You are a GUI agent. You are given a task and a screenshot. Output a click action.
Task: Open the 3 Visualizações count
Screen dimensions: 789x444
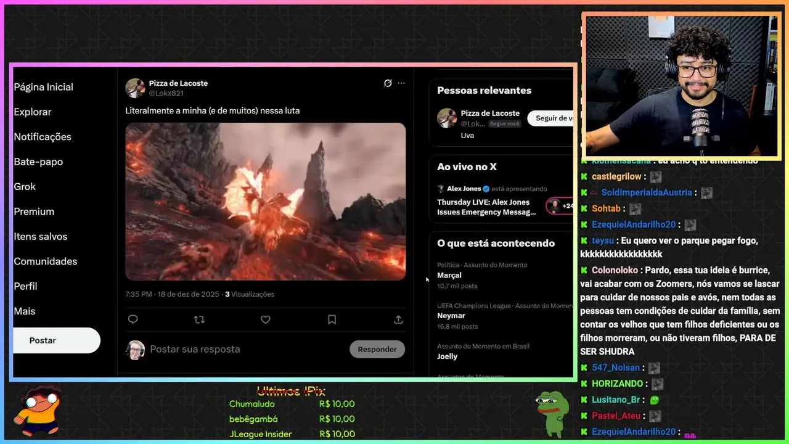250,294
